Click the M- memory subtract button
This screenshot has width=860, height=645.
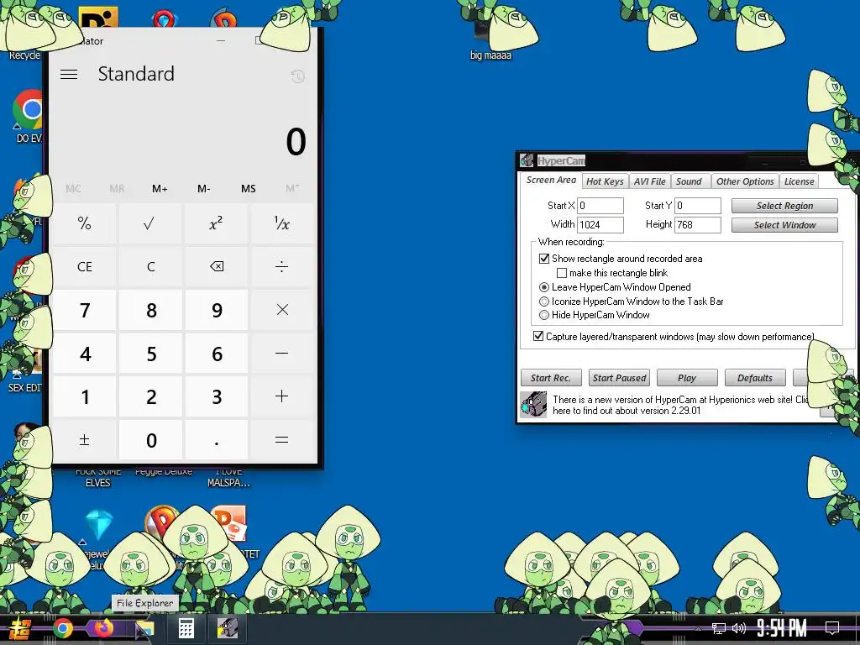203,189
